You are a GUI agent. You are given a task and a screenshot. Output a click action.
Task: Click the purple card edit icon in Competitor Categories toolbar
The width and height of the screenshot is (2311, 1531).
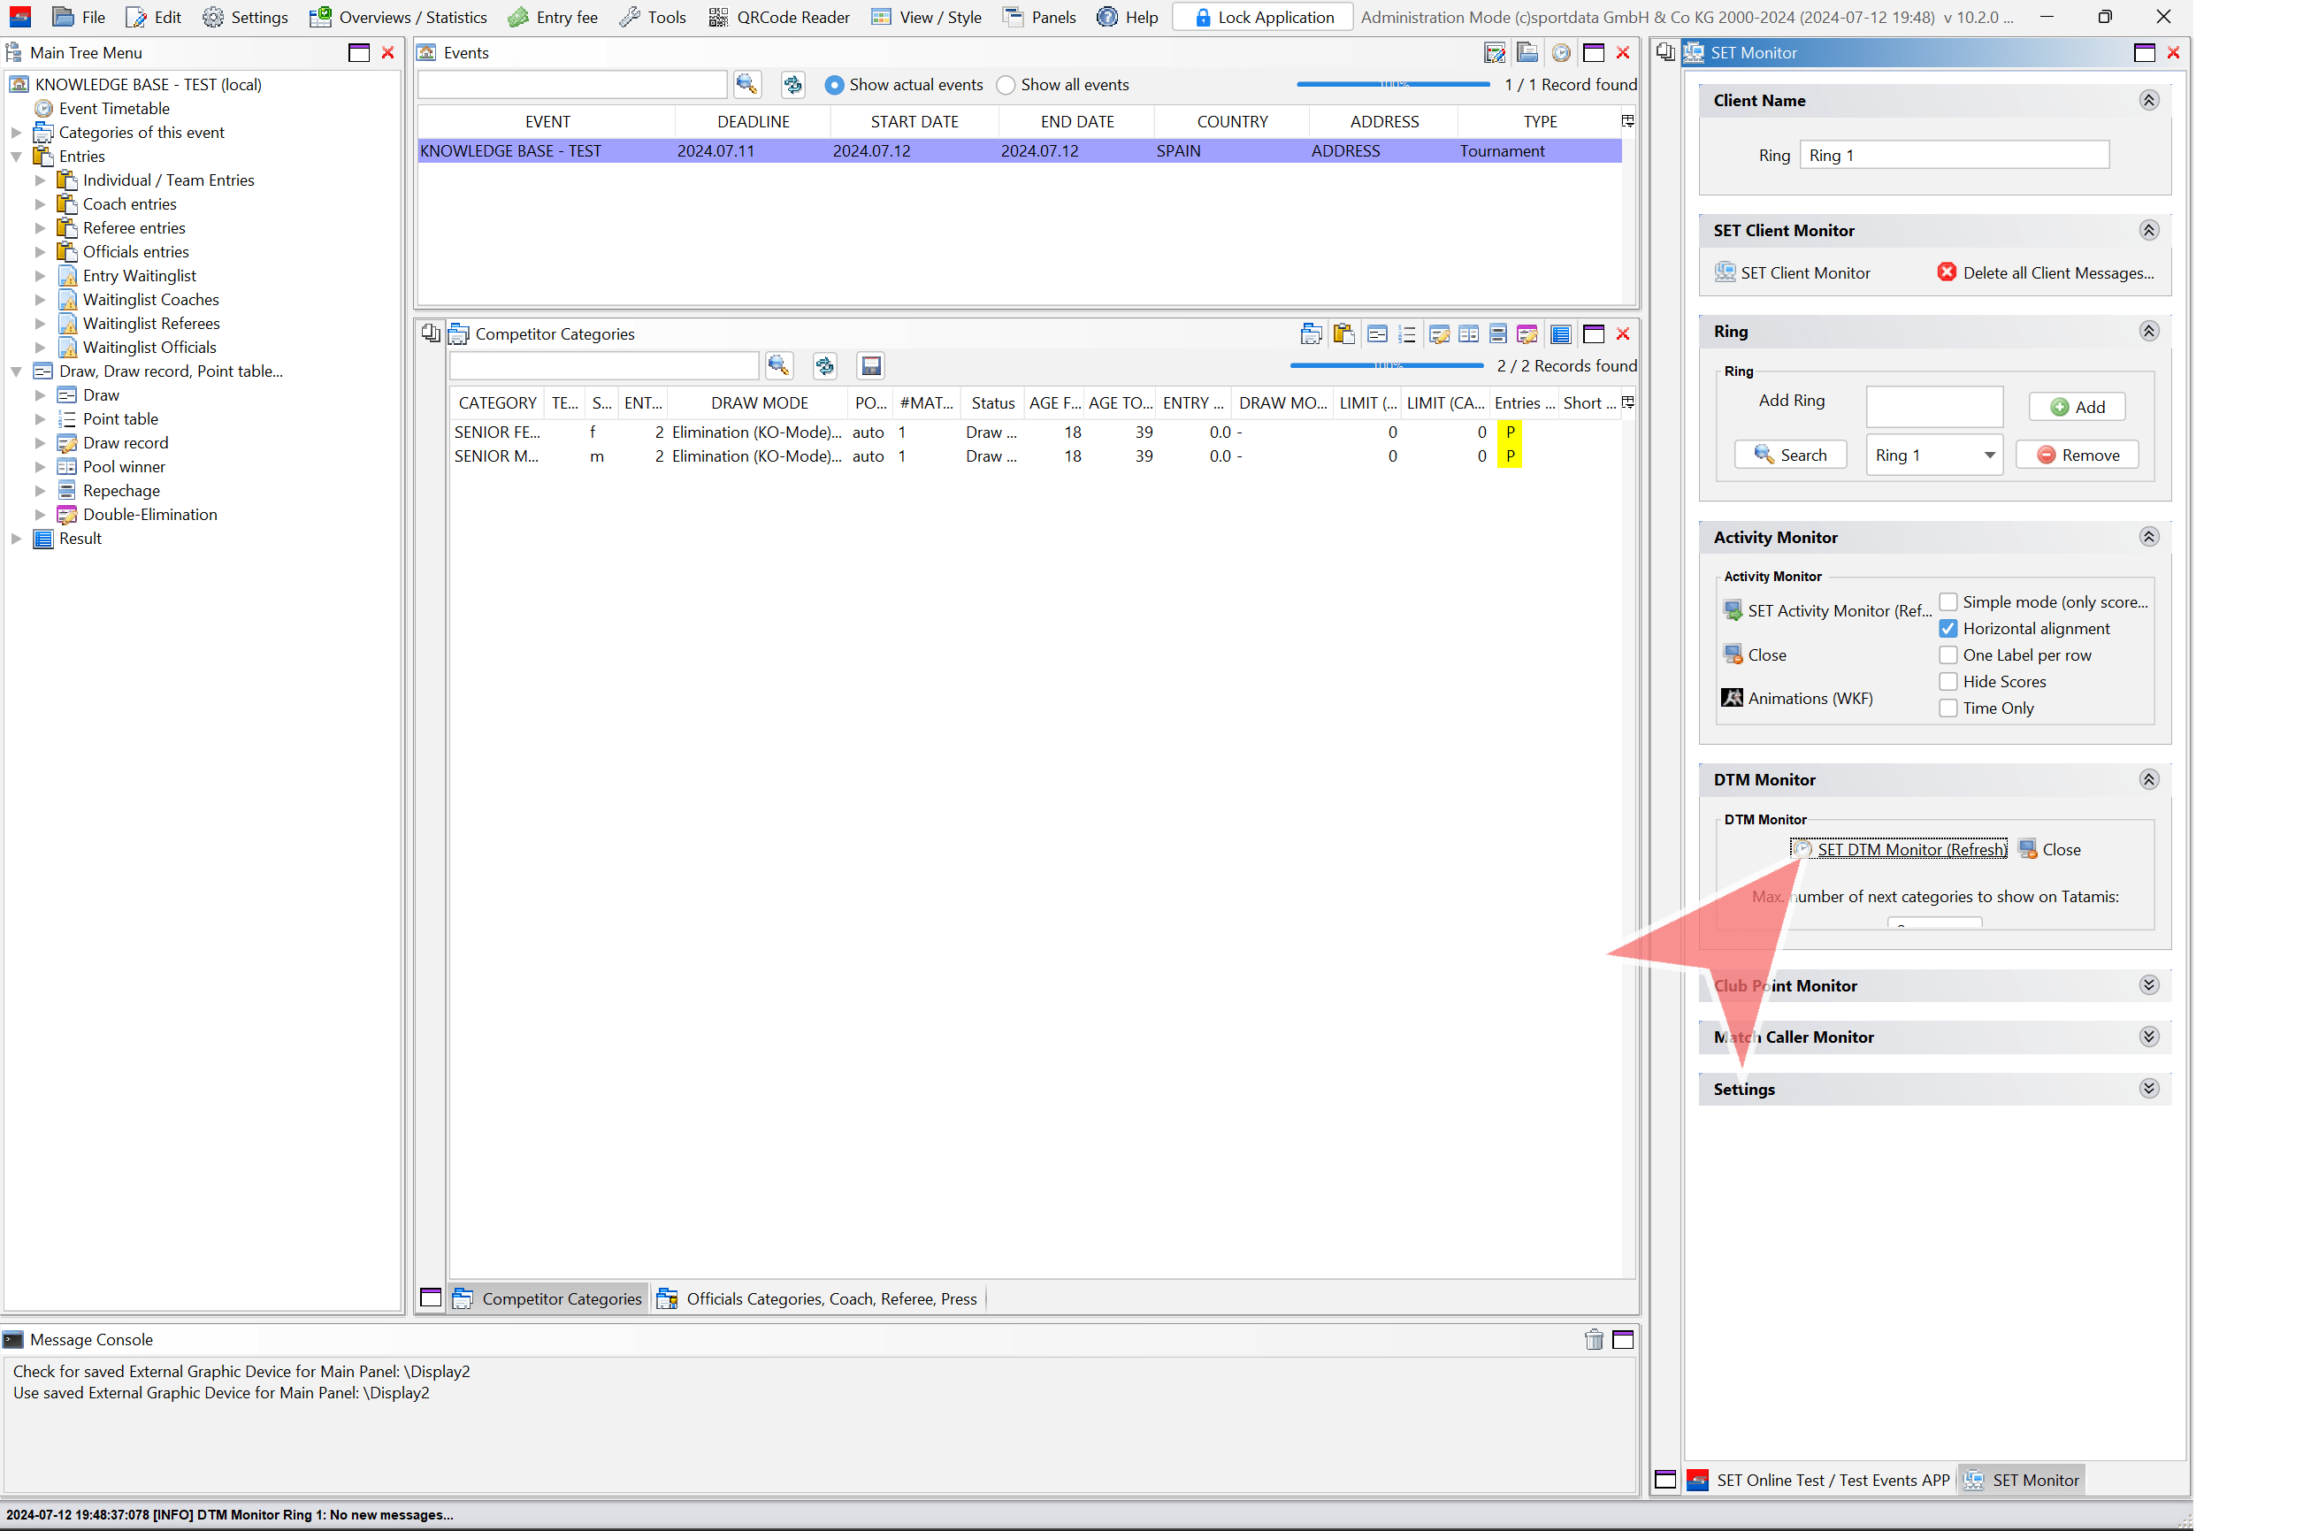pyautogui.click(x=1526, y=334)
